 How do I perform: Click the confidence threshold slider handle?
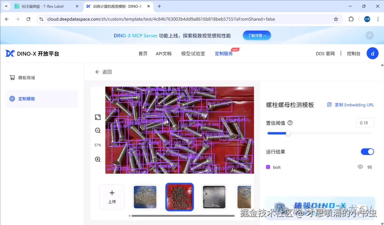[x=288, y=133]
